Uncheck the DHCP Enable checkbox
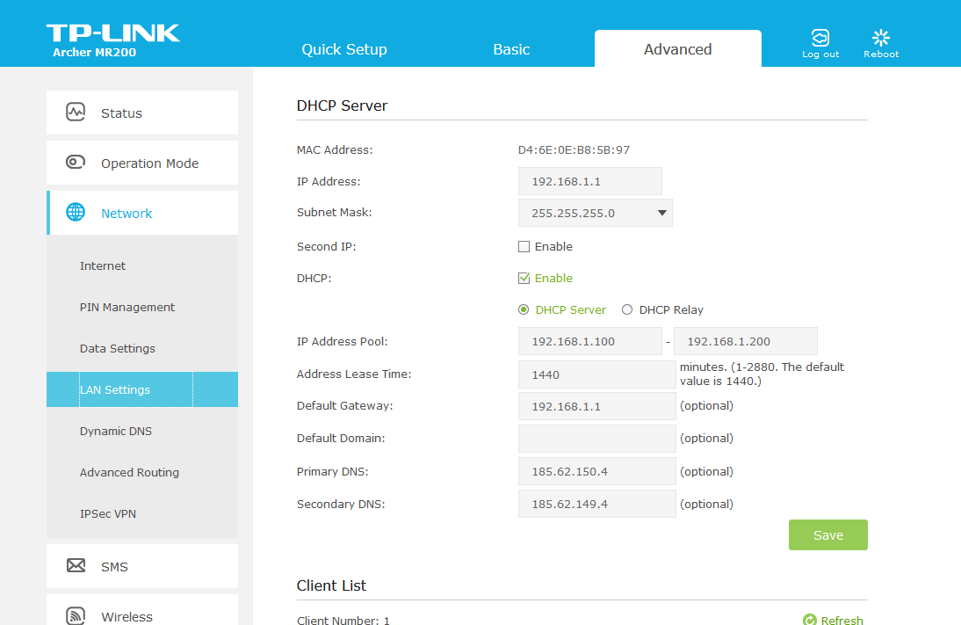 (524, 279)
